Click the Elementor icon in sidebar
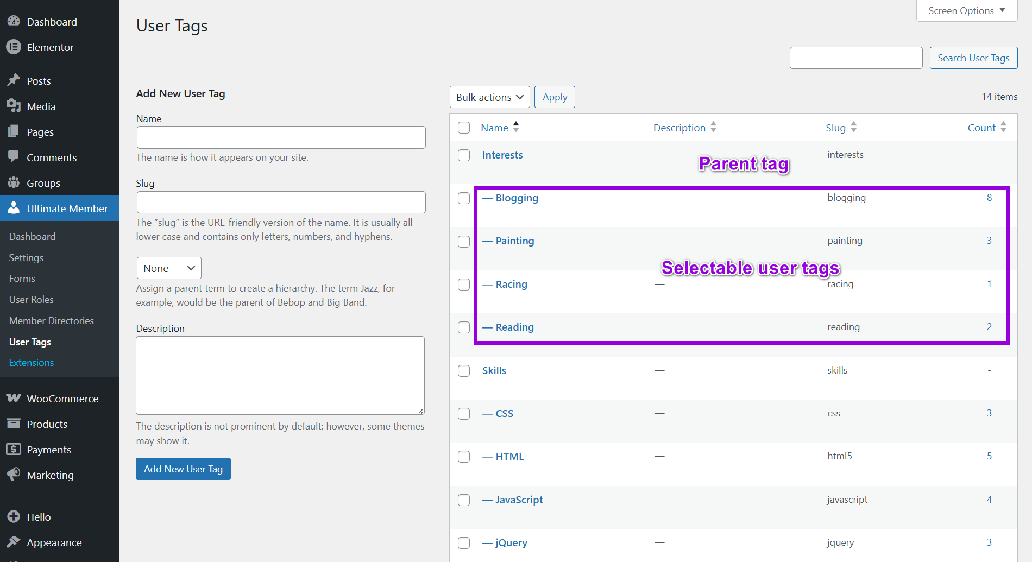The width and height of the screenshot is (1032, 562). tap(14, 47)
